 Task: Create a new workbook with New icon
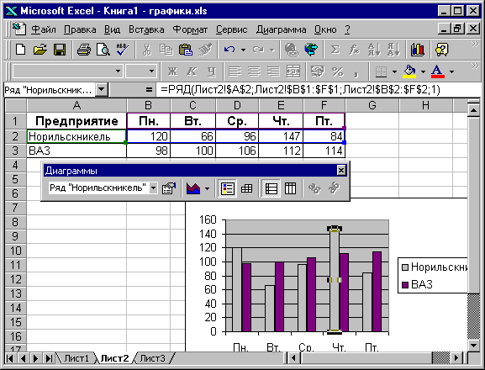(x=20, y=50)
